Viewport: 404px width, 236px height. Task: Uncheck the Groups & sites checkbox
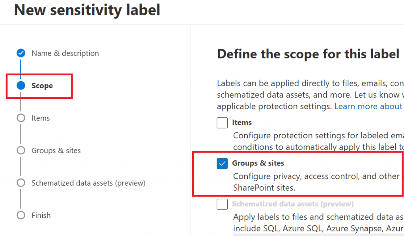[222, 164]
